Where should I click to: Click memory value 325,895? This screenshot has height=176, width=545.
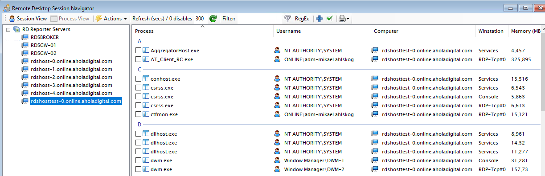click(521, 59)
